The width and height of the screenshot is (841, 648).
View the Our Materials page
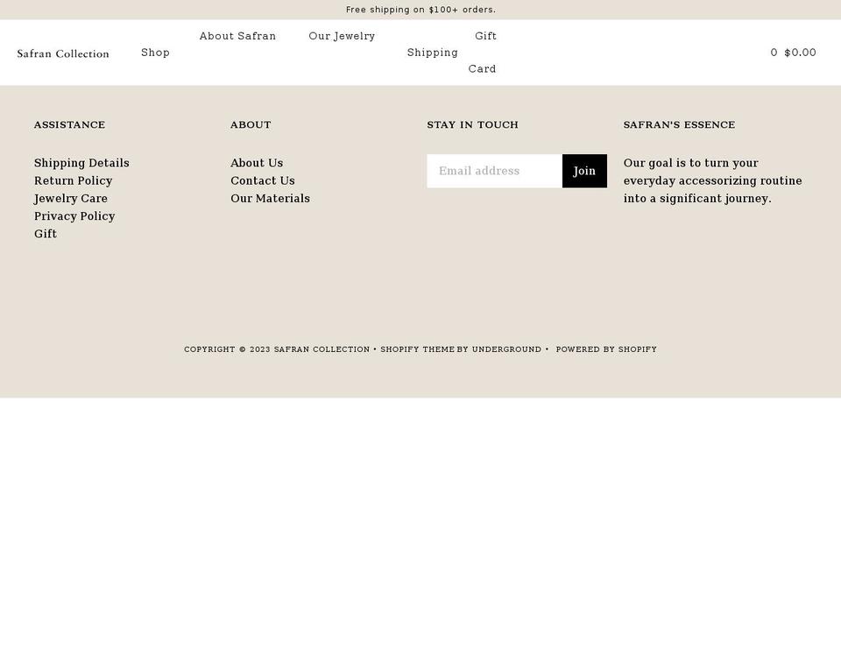[x=270, y=199]
